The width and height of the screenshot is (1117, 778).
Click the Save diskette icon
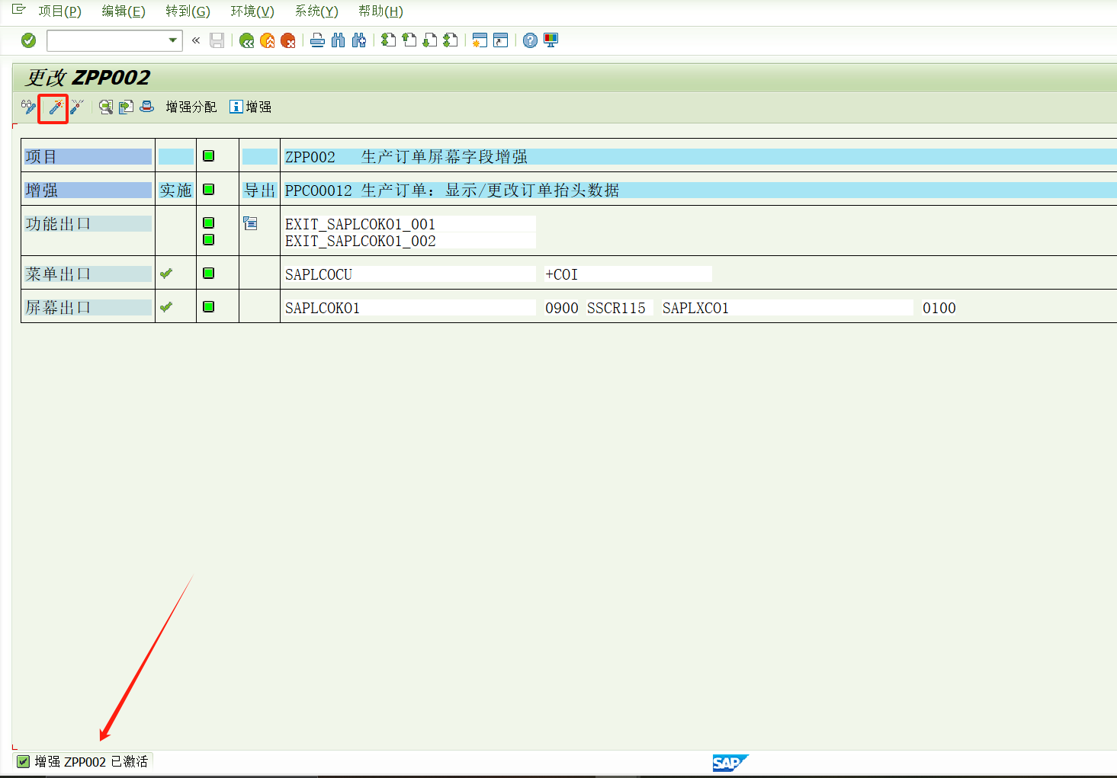click(217, 40)
